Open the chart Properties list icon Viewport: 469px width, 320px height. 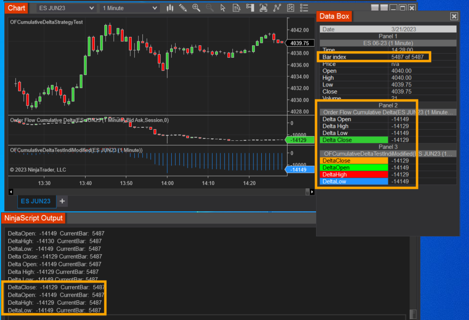tap(304, 8)
